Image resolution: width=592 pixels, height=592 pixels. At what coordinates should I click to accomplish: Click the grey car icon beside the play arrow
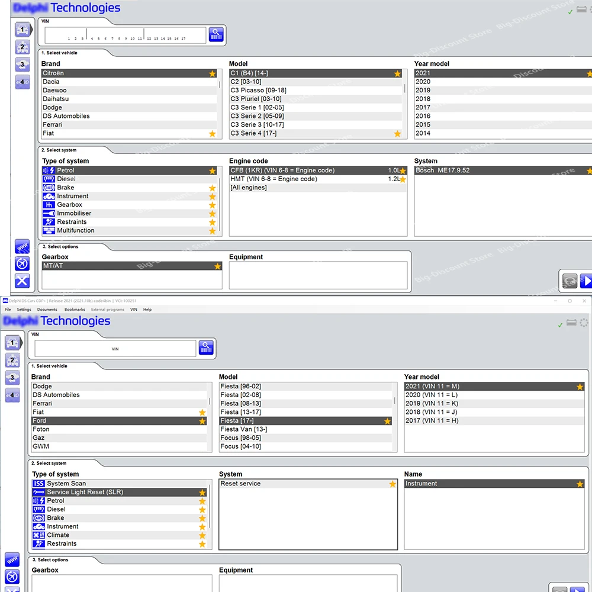tap(570, 281)
